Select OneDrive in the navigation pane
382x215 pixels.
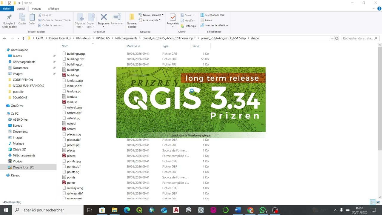coord(17,106)
